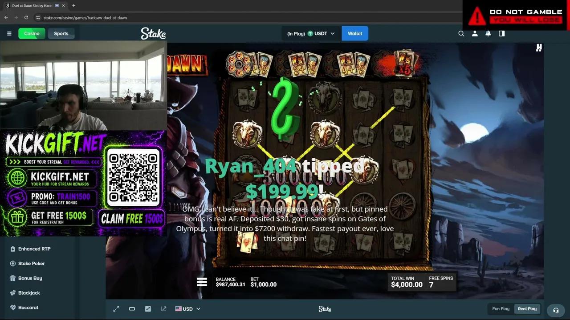This screenshot has width=570, height=320.
Task: Go back in browser history
Action: tap(6, 17)
